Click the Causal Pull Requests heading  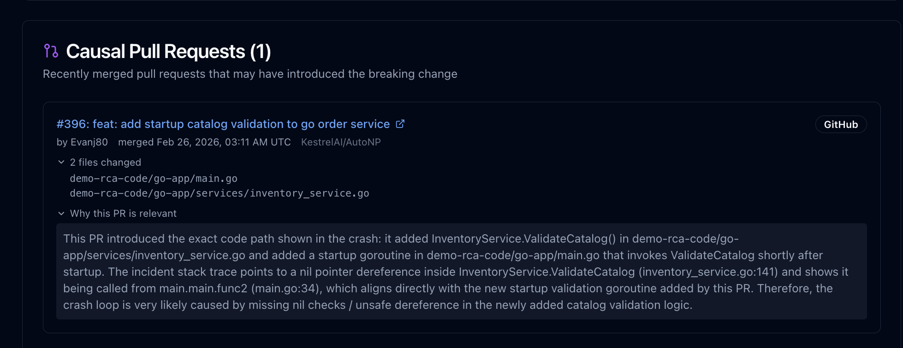coord(169,51)
